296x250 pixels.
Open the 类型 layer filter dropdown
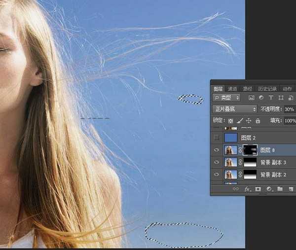[x=226, y=98]
